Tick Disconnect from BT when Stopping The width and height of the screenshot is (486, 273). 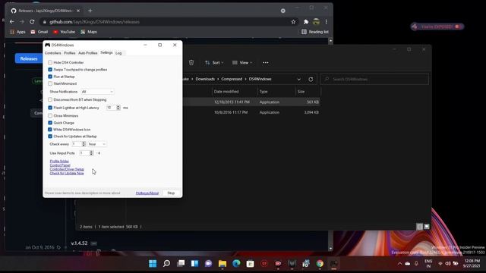50,99
